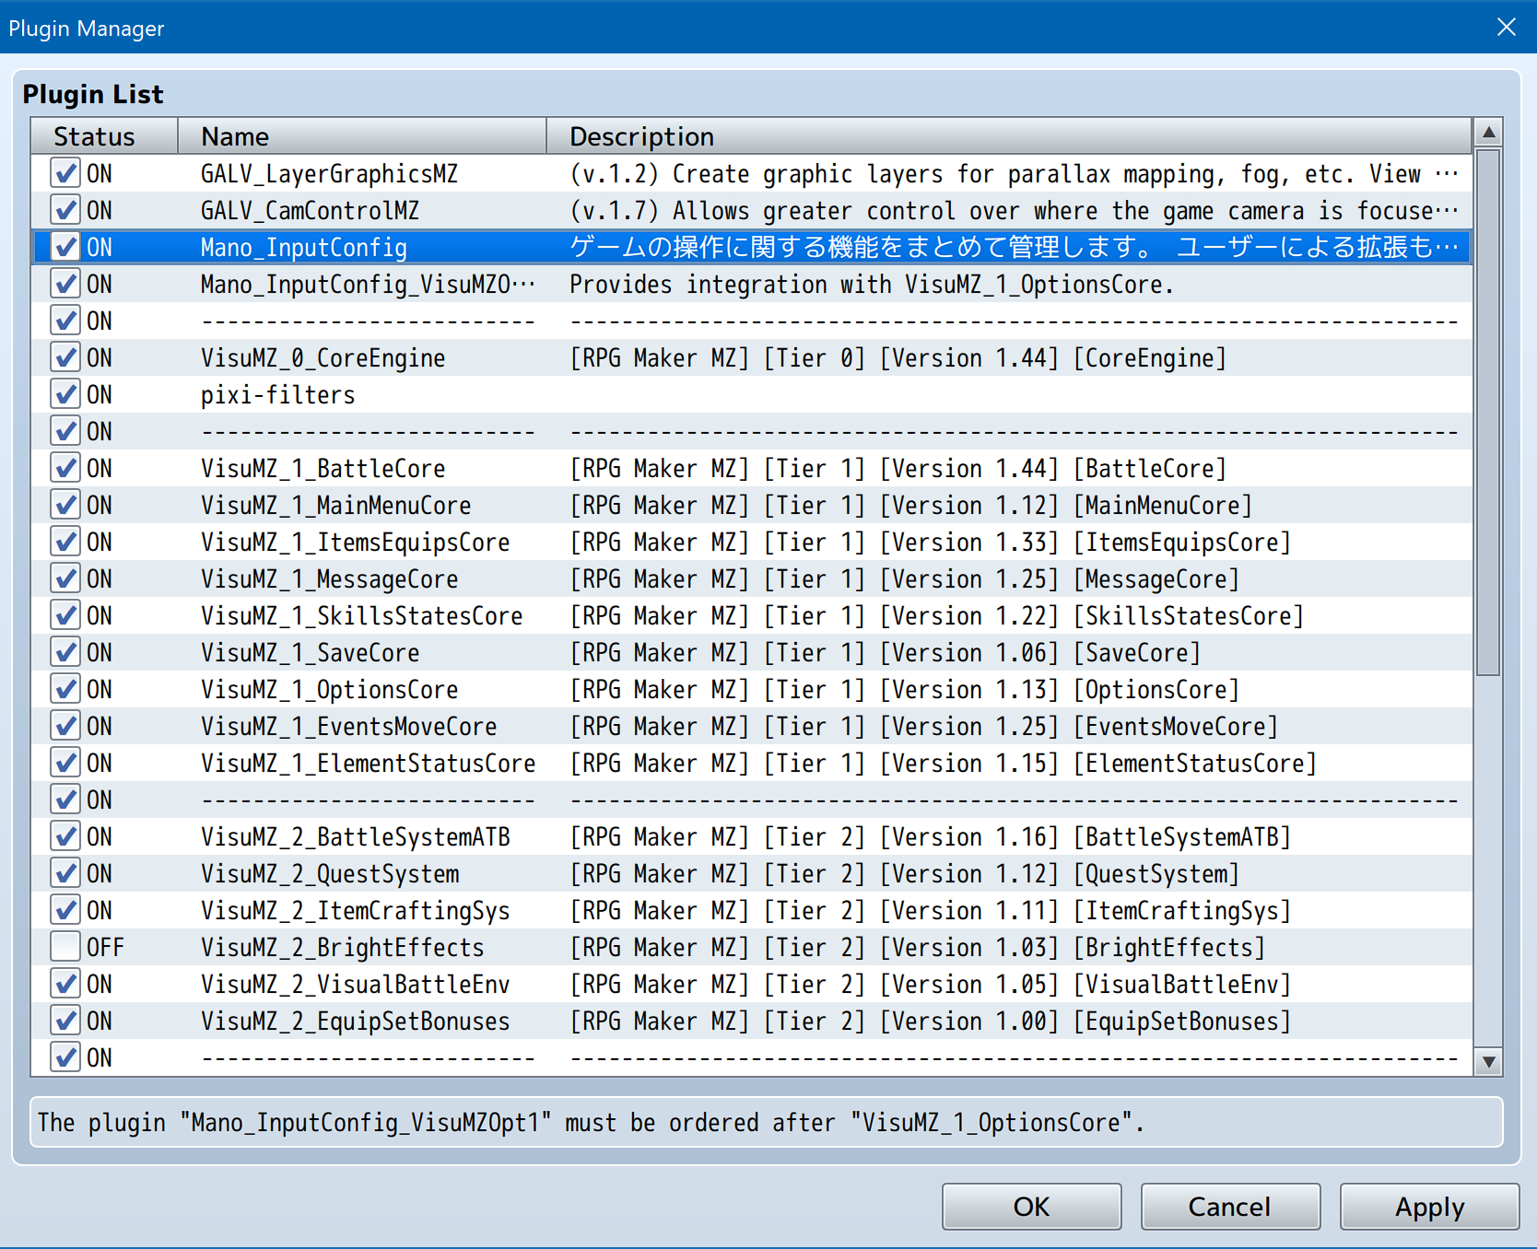
Task: Uncheck the VisuMZ_1_MainMenuCore checkbox
Action: tap(65, 505)
